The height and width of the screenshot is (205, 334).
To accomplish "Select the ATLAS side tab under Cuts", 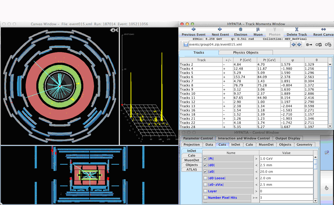I will (x=191, y=169).
